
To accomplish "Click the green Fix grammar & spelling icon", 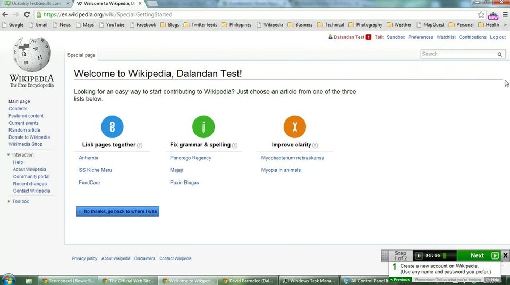I will pos(203,127).
